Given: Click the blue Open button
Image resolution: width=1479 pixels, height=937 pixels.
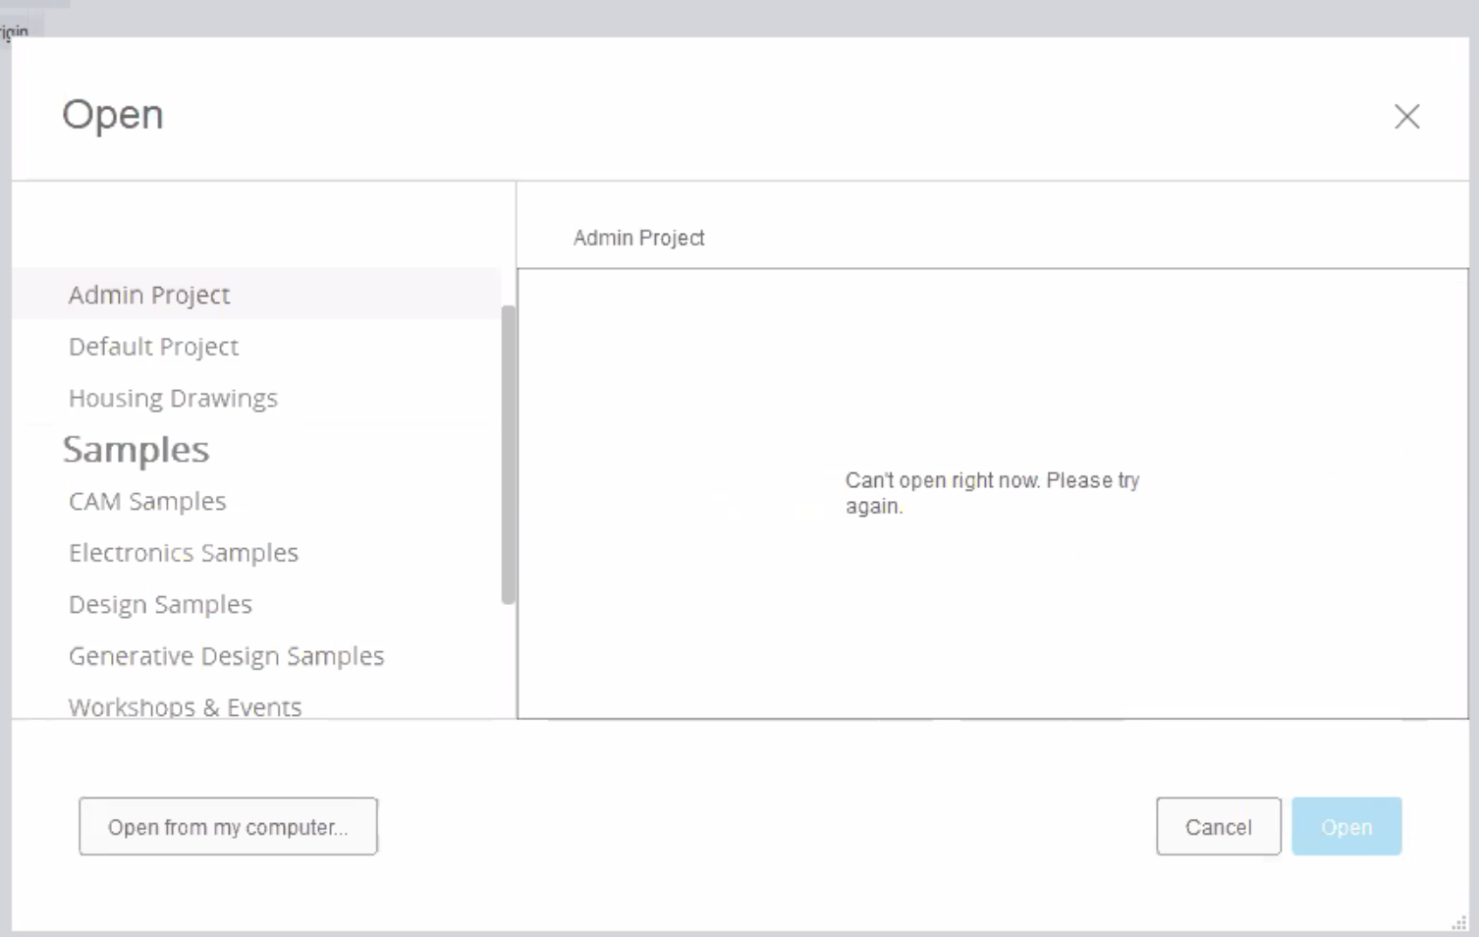Looking at the screenshot, I should tap(1345, 827).
